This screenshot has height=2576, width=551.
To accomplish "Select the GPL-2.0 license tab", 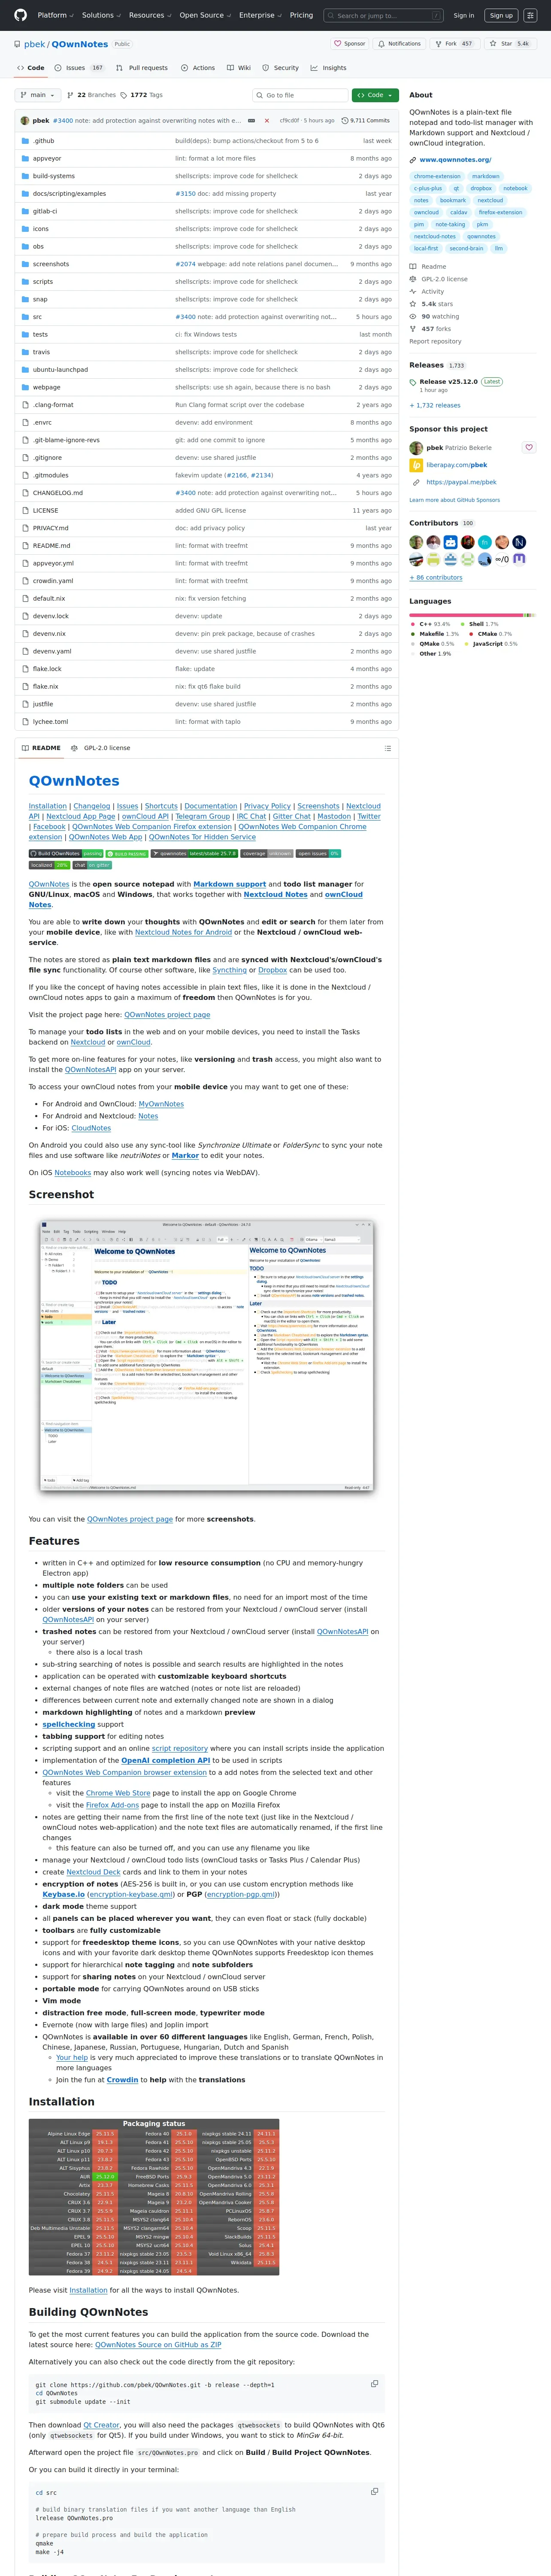I will [101, 748].
